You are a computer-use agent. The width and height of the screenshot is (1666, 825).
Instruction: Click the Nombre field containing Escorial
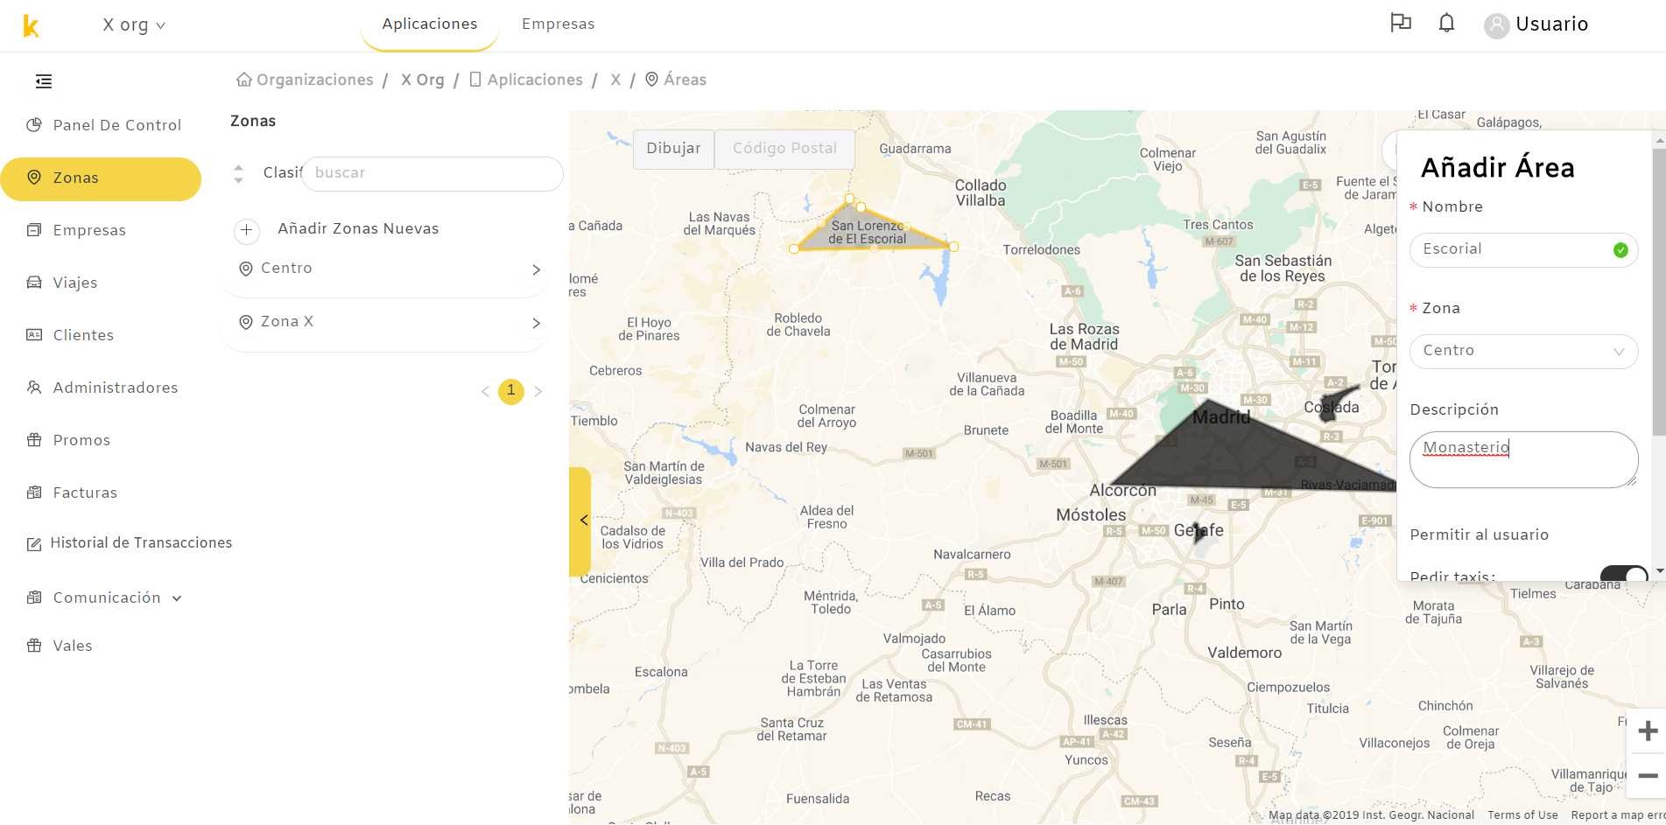click(x=1523, y=249)
